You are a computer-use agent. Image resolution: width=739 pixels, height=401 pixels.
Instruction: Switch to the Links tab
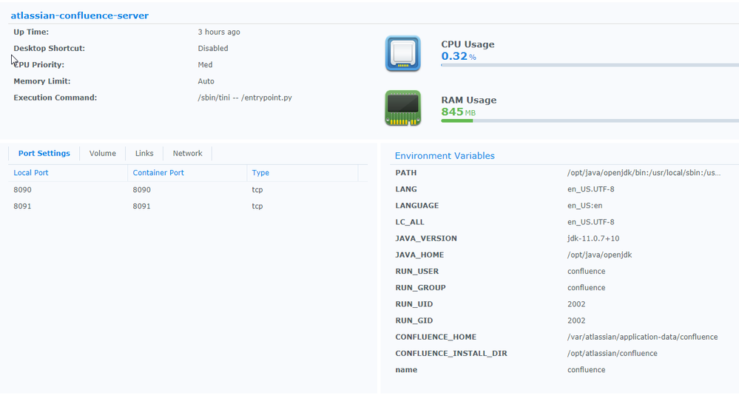[x=144, y=154]
